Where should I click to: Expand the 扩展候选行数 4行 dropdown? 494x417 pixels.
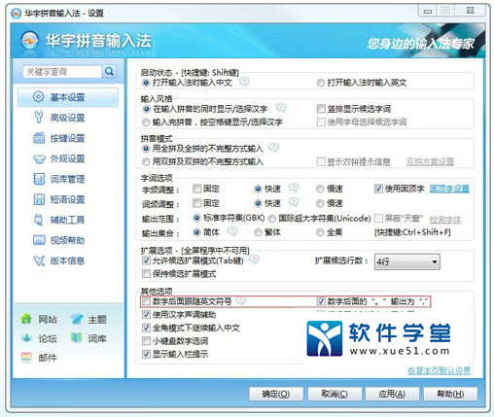(407, 261)
